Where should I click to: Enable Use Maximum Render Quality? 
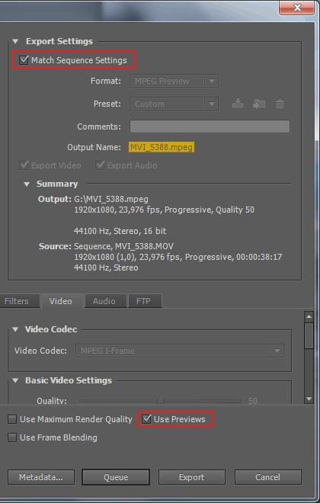click(x=12, y=419)
